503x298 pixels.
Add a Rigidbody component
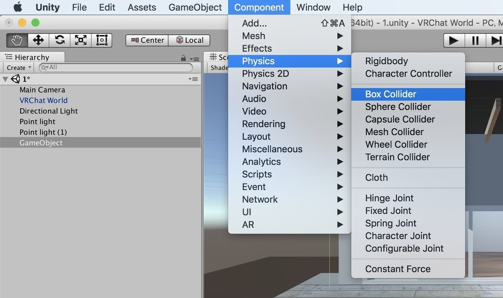click(408, 61)
